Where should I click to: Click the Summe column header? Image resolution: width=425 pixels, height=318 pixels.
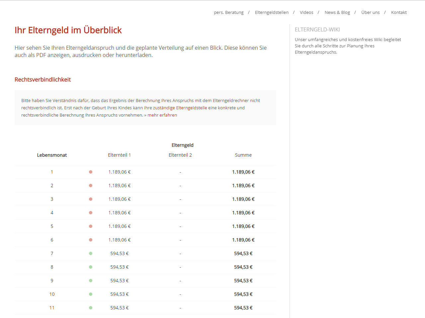[243, 155]
